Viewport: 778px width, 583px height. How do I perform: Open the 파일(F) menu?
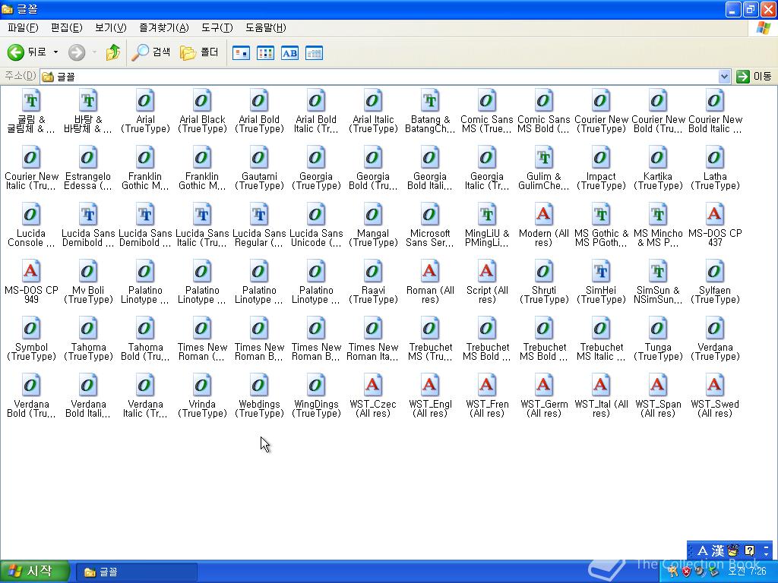[x=23, y=28]
